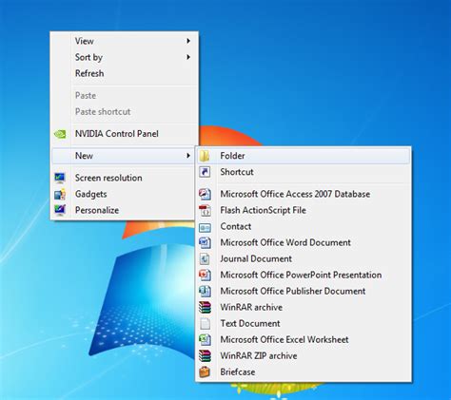Create a new Contact

pyautogui.click(x=304, y=226)
